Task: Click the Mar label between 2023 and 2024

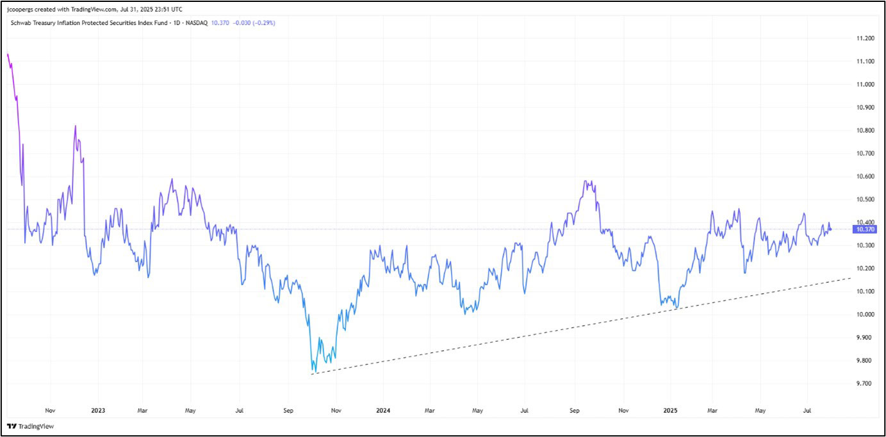Action: coord(143,410)
